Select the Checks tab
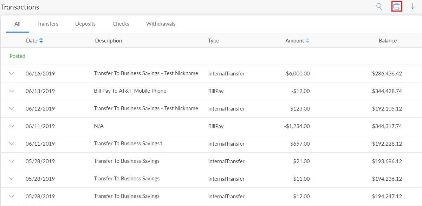The width and height of the screenshot is (422, 206). [121, 24]
